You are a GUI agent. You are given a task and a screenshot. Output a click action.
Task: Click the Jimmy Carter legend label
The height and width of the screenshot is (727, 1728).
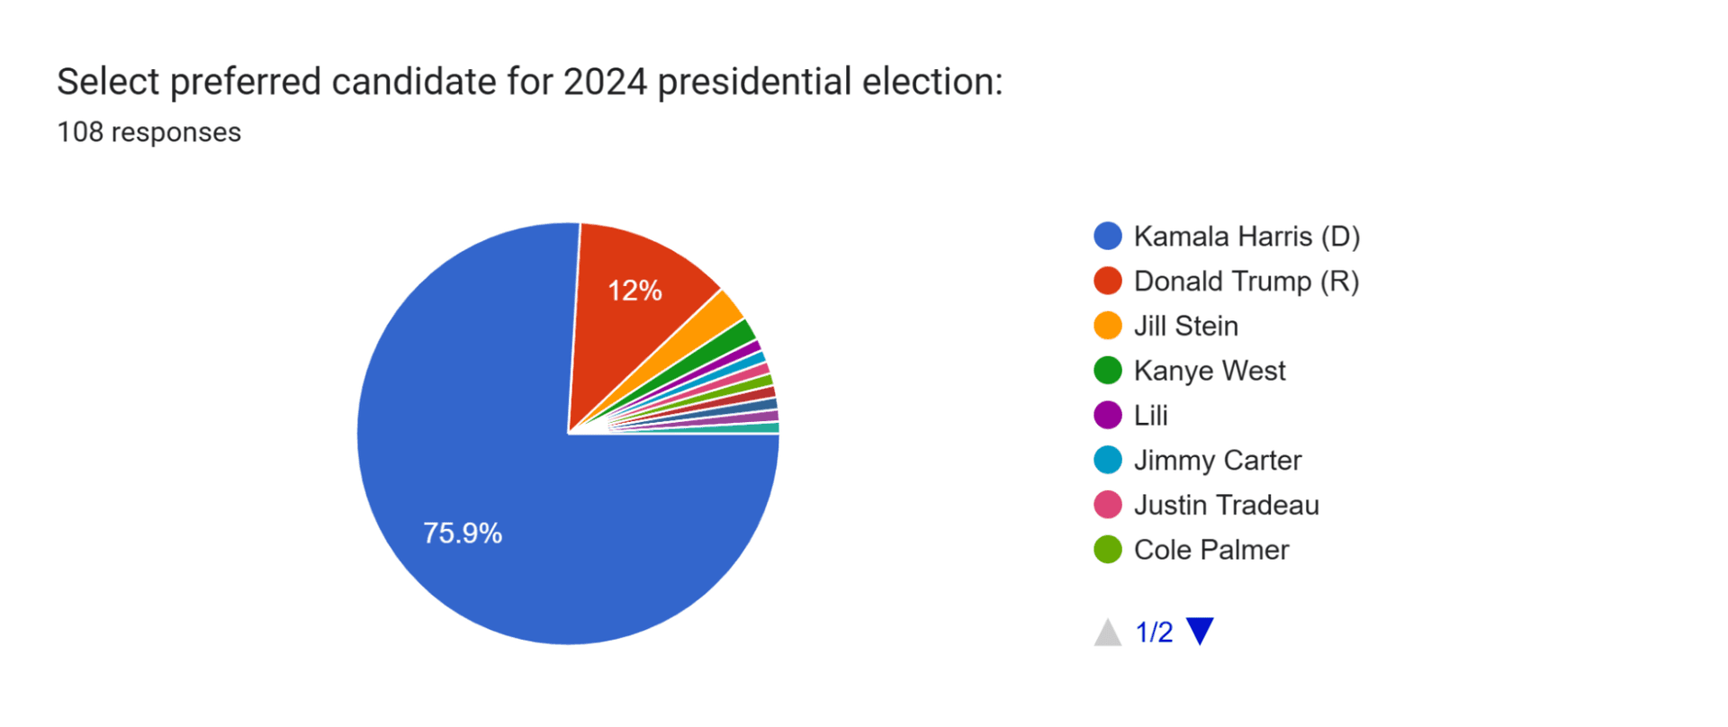[x=1218, y=460]
